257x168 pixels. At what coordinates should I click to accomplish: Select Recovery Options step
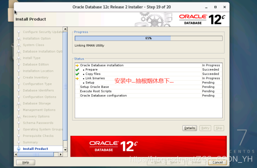(36, 116)
